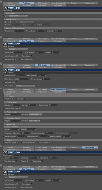Check Save Maps per Frame

tap(20, 108)
